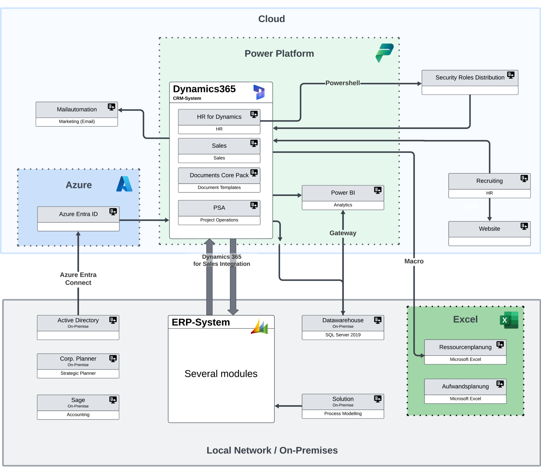541x469 pixels.
Task: Click the 'Macro' connector label
Action: click(414, 261)
